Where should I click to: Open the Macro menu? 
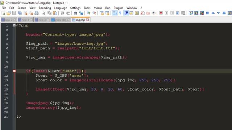coord(98,8)
